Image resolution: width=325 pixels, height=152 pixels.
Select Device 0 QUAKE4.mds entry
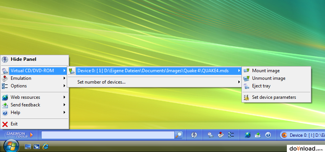154,71
